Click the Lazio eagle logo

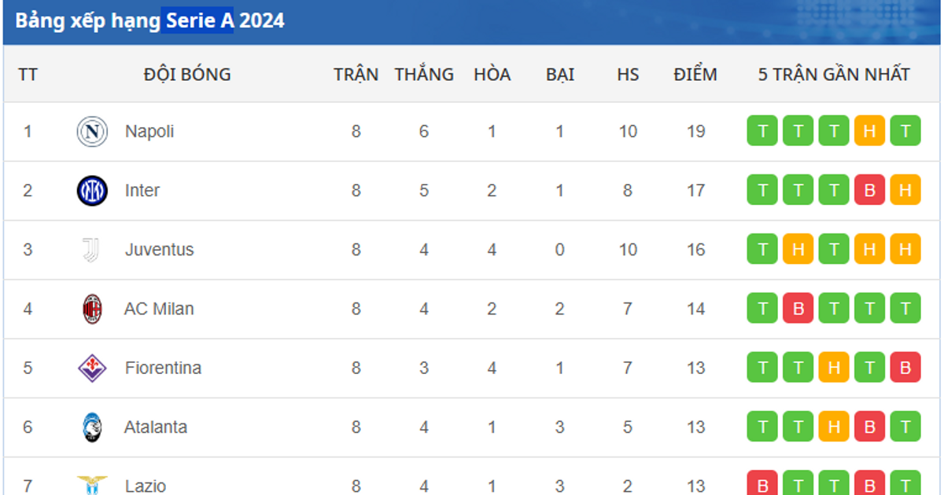tap(92, 484)
